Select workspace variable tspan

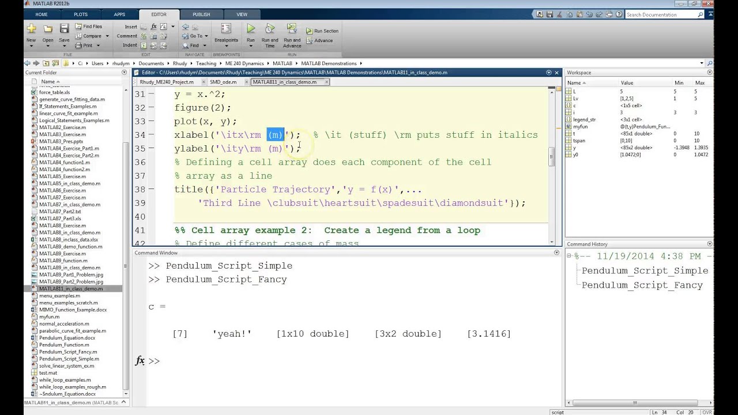pos(579,141)
